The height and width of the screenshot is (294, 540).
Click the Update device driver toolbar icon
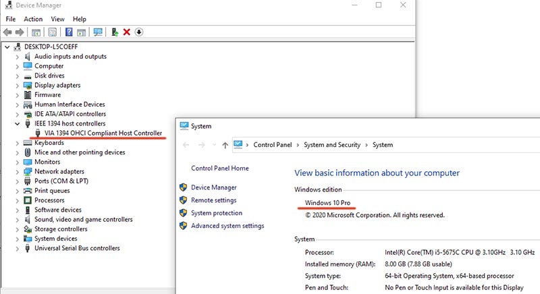(115, 32)
